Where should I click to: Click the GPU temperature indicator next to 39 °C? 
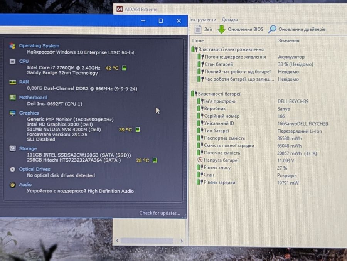coord(138,129)
